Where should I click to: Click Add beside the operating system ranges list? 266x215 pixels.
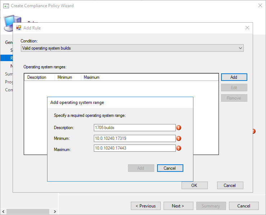click(234, 77)
